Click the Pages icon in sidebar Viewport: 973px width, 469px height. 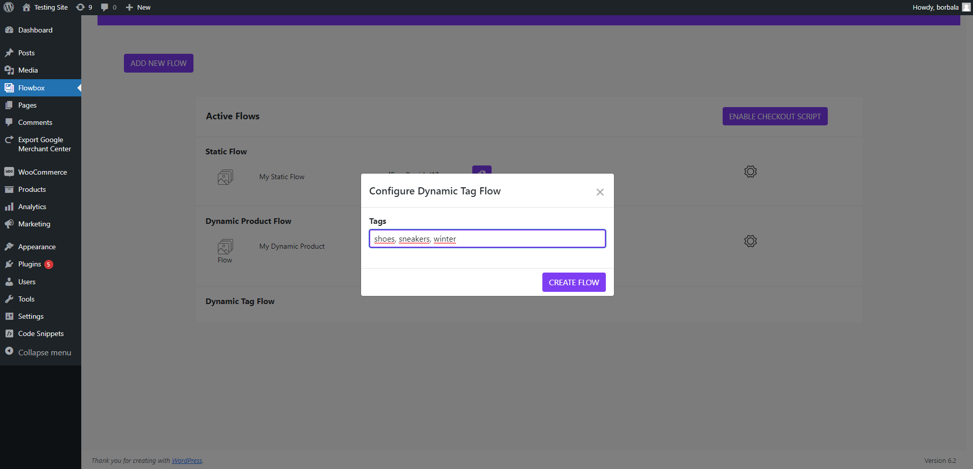pyautogui.click(x=9, y=105)
